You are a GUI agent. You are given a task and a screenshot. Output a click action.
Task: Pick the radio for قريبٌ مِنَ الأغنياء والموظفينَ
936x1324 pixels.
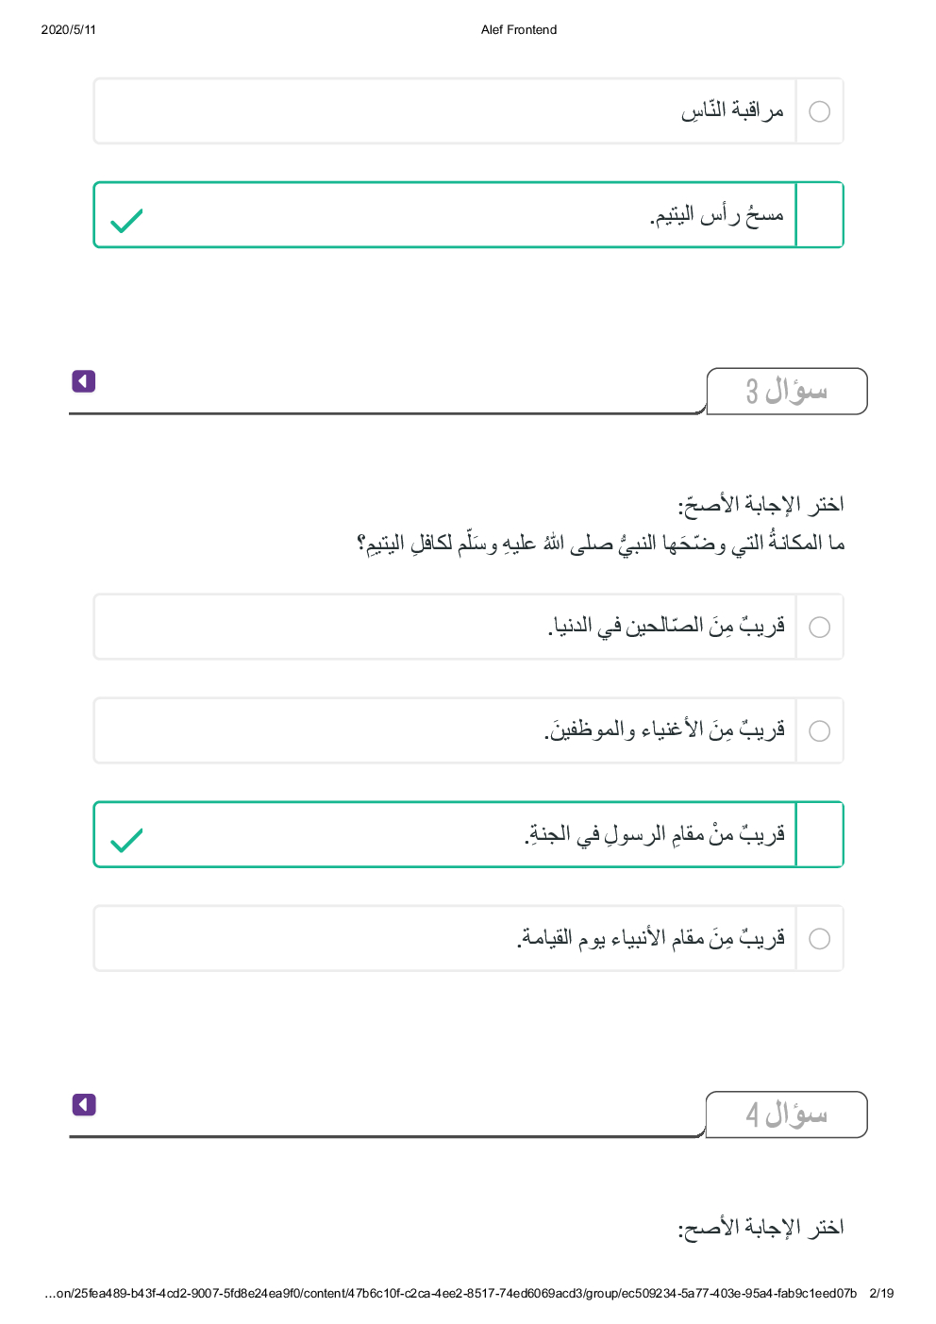point(820,730)
